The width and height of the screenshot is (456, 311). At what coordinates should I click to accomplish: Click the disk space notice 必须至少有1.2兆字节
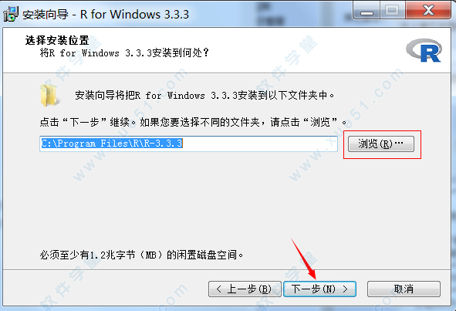click(141, 255)
